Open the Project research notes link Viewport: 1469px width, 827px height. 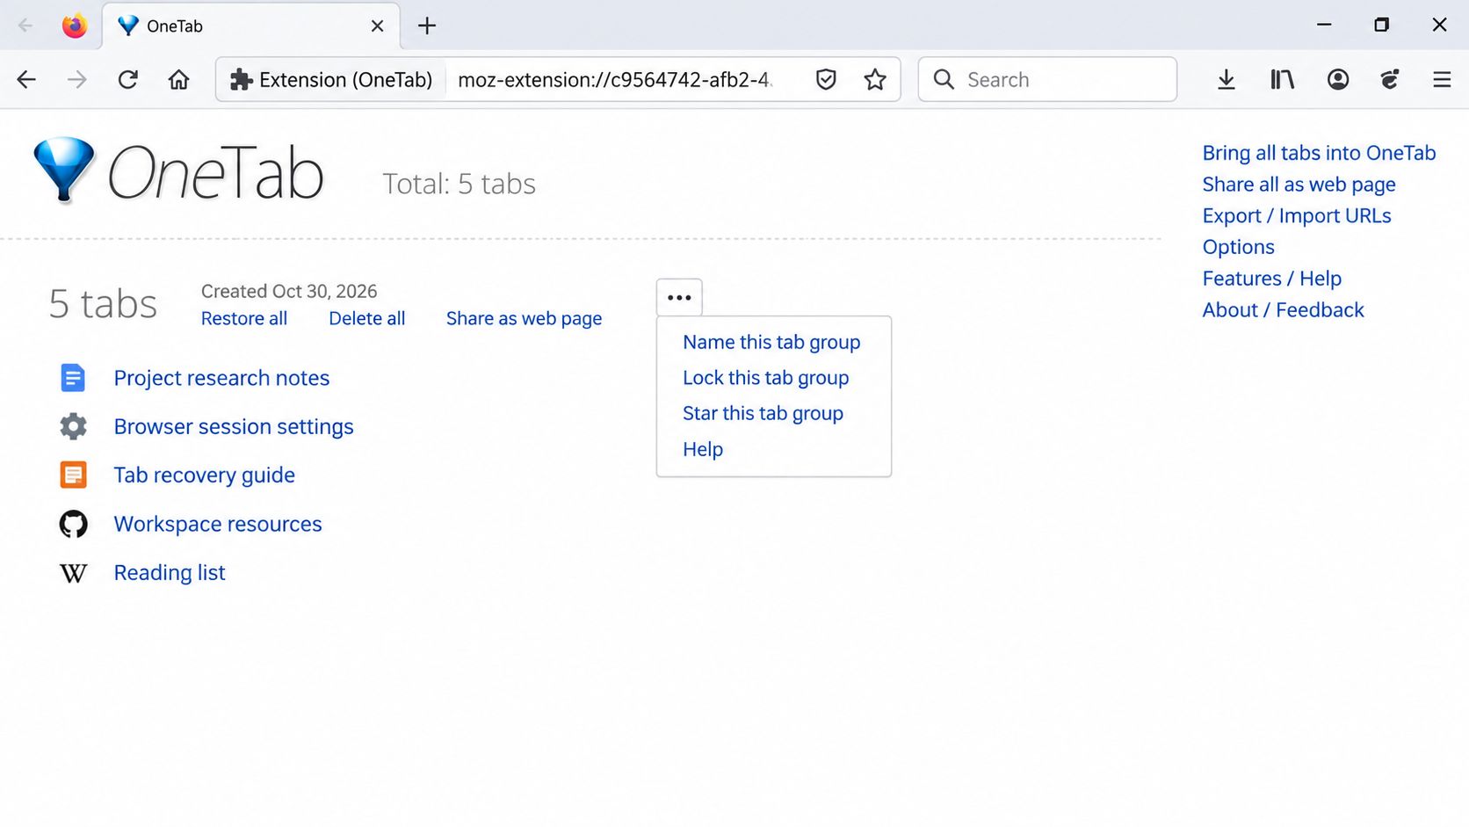(x=221, y=378)
